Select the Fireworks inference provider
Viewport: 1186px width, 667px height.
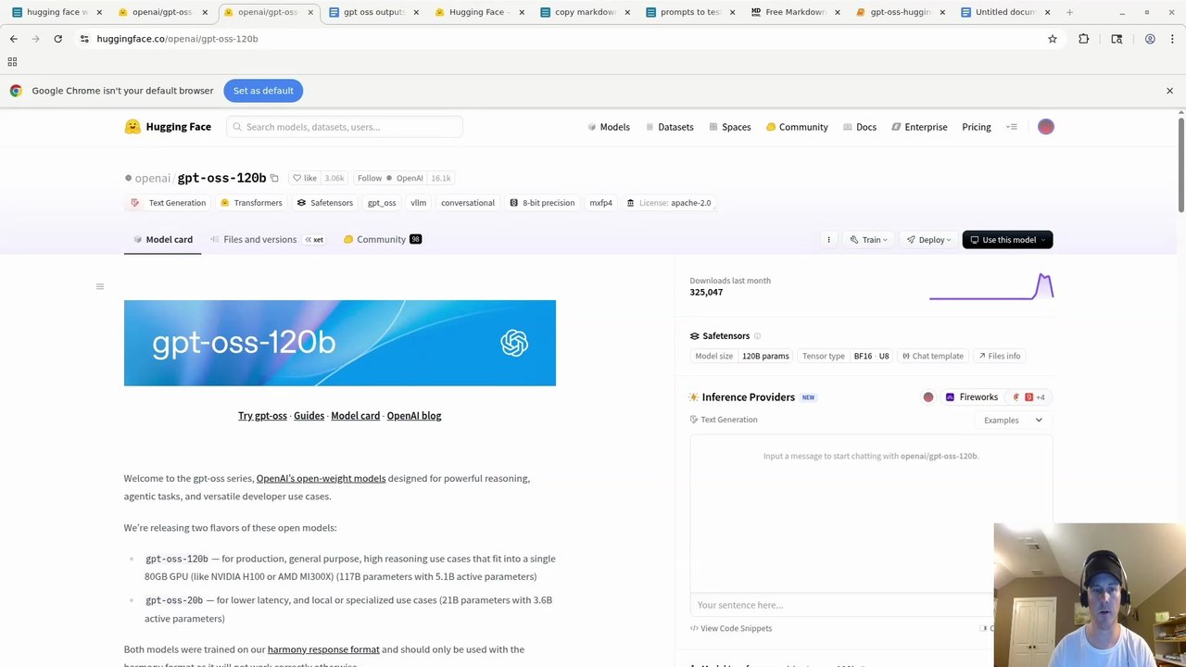coord(971,397)
